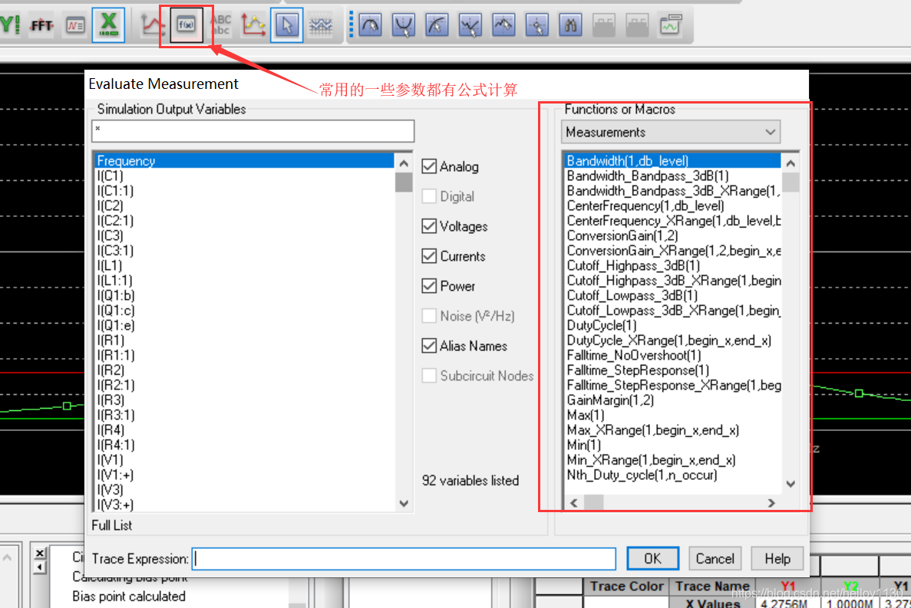
Task: Click the first greyed-out transition icon
Action: (x=604, y=25)
